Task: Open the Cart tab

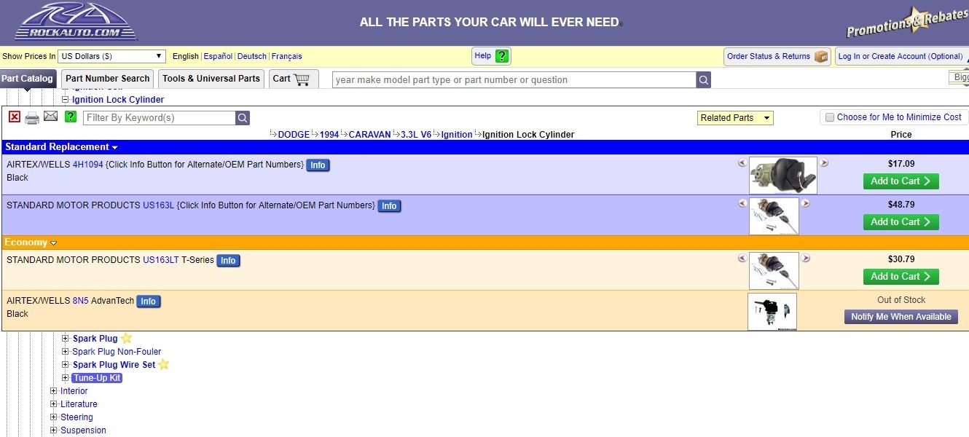Action: pos(294,79)
